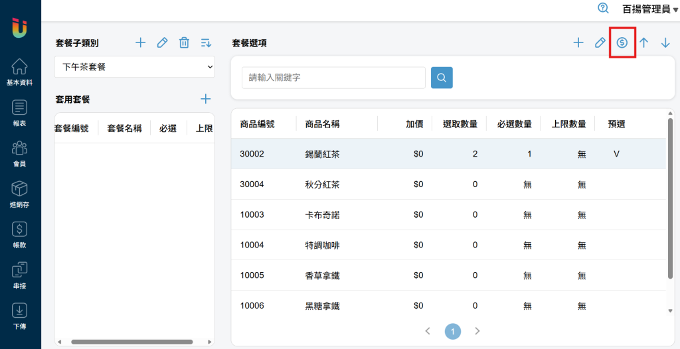Click the plus icon beside 套用套餐
Image resolution: width=680 pixels, height=349 pixels.
[x=206, y=99]
